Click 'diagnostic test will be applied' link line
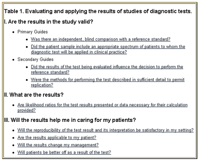The width and height of the screenshot is (200, 163). click(79, 52)
